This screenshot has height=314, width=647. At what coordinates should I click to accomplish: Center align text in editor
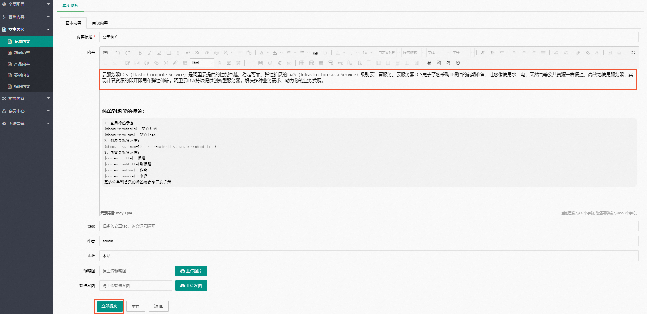tap(524, 53)
